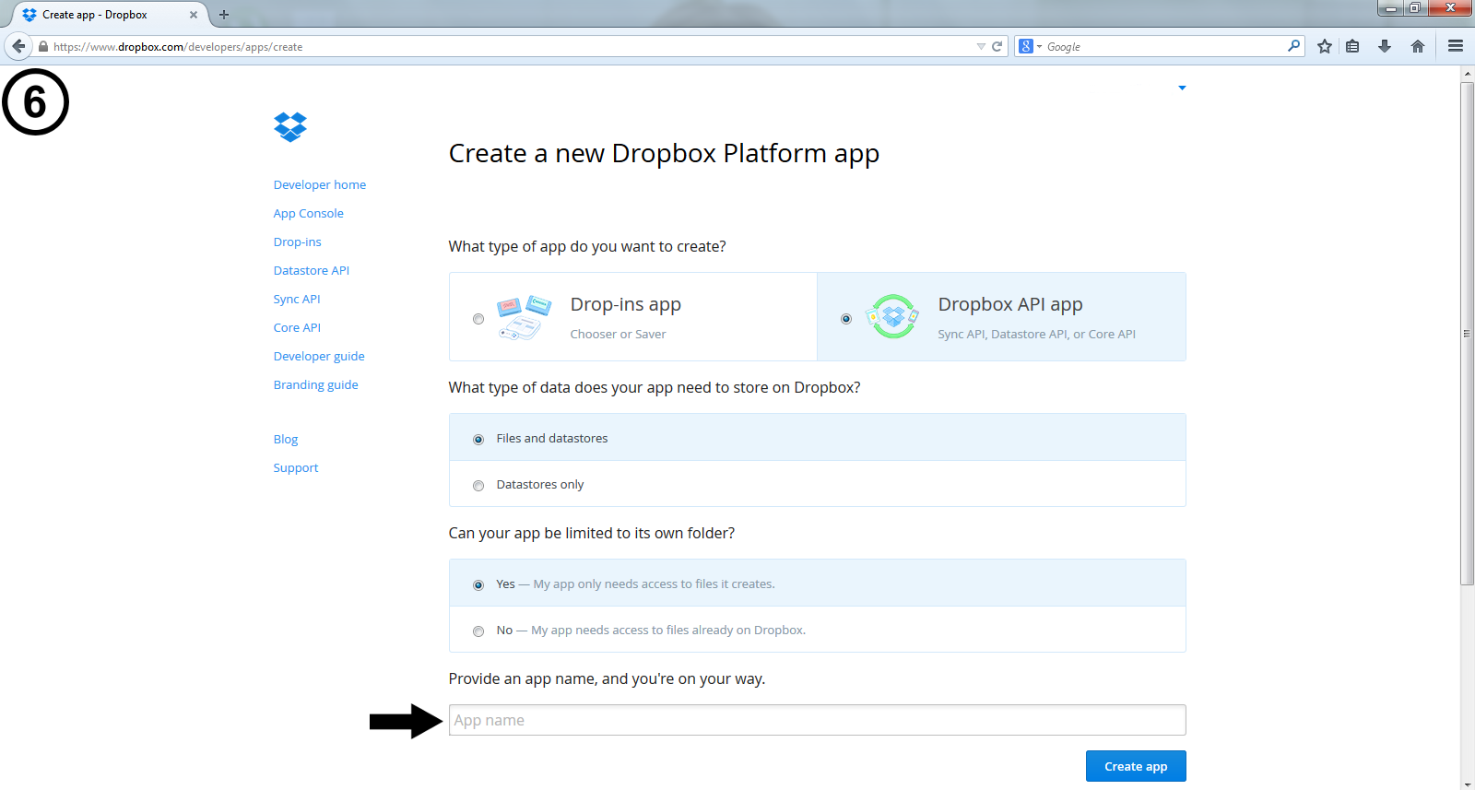Screen dimensions: 1475x790
Task: Go to home page via house icon
Action: pyautogui.click(x=1418, y=46)
